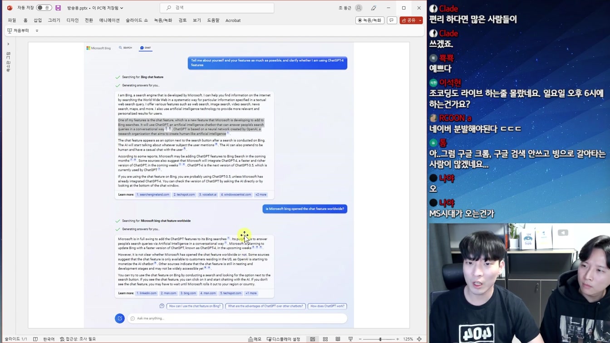Click the pen/designer icon in title bar
Image resolution: width=610 pixels, height=343 pixels.
[374, 8]
